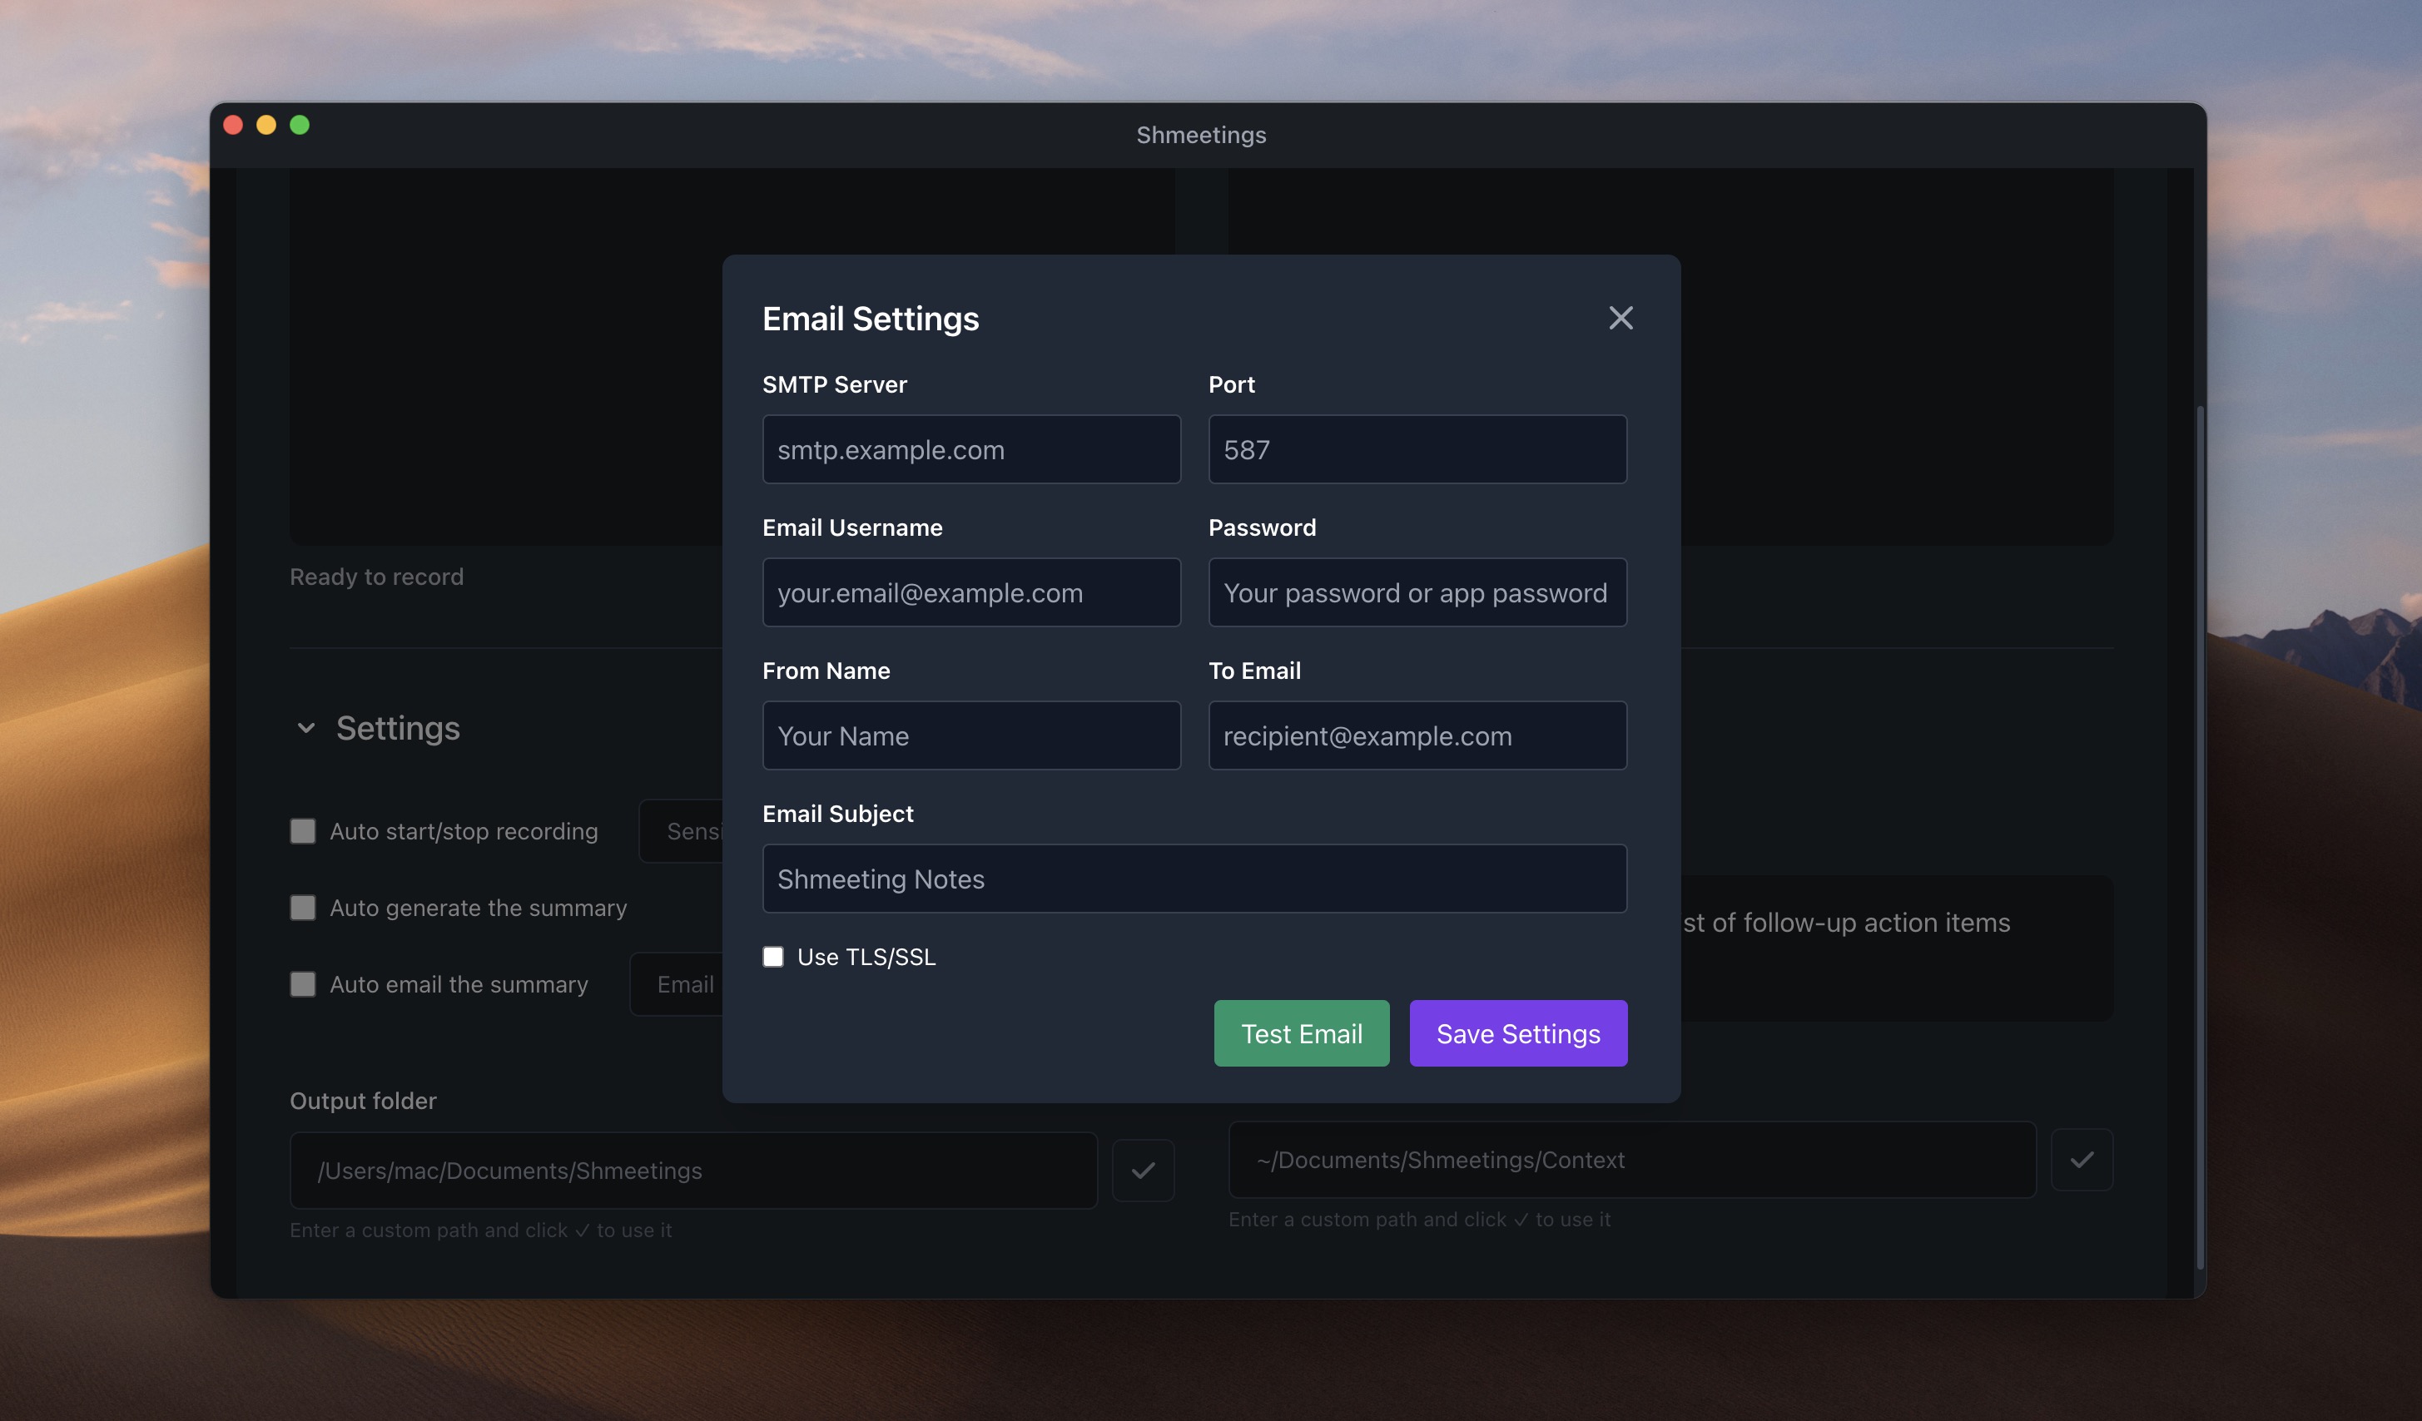Click the Email Subject field

pyautogui.click(x=1194, y=879)
